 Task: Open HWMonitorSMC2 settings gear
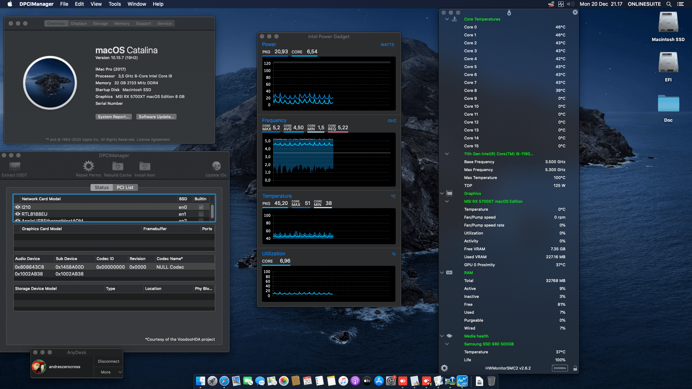[444, 368]
